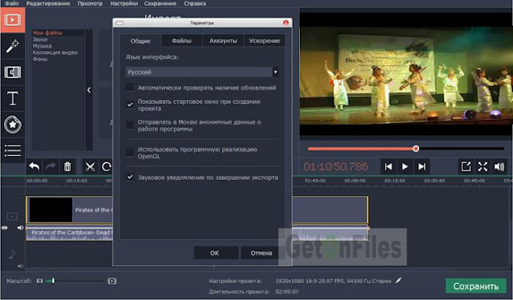Click the video preview frame
Image resolution: width=513 pixels, height=300 pixels.
[x=406, y=75]
